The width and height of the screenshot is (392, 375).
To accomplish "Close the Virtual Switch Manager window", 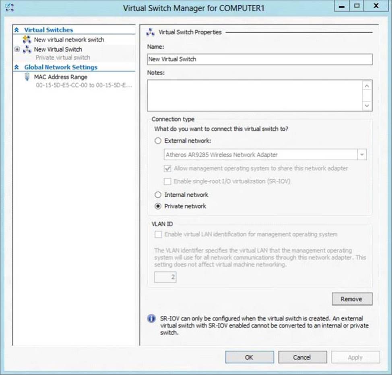I will [376, 6].
